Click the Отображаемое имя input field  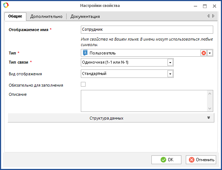tap(146, 30)
